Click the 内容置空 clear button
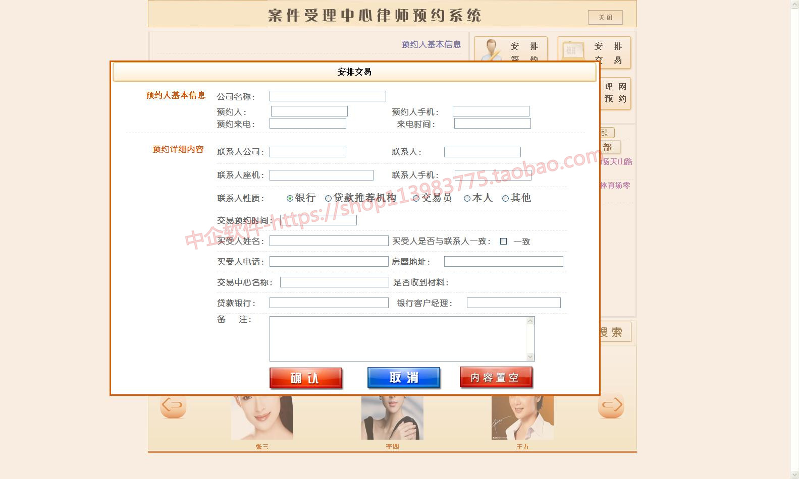This screenshot has height=479, width=799. point(496,378)
